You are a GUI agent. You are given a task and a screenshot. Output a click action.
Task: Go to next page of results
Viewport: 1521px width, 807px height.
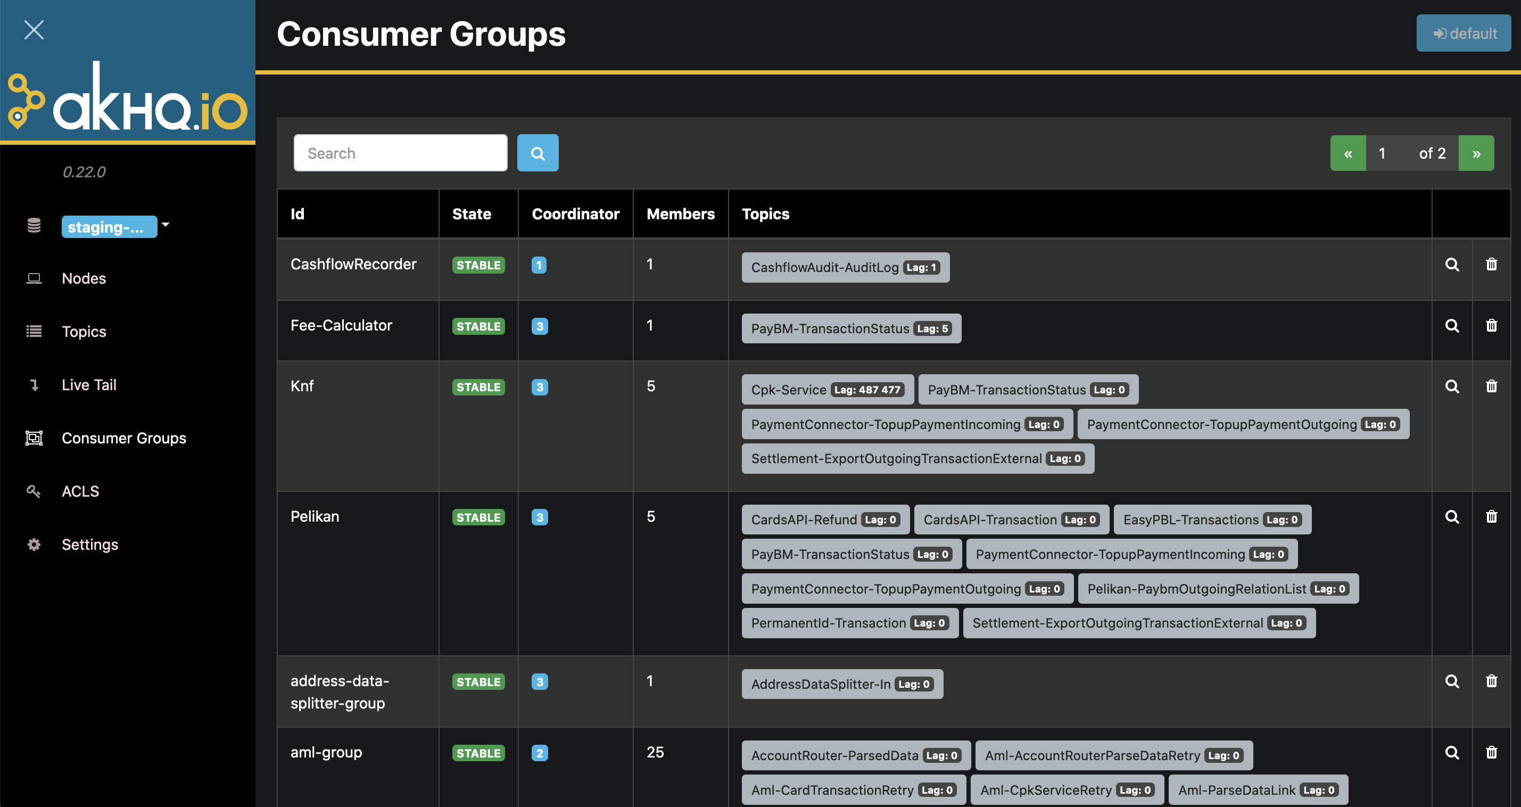1476,154
